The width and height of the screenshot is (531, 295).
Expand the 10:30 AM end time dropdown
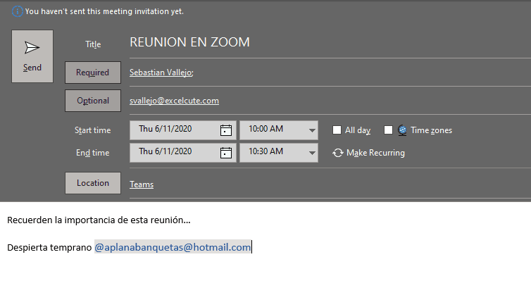click(312, 153)
